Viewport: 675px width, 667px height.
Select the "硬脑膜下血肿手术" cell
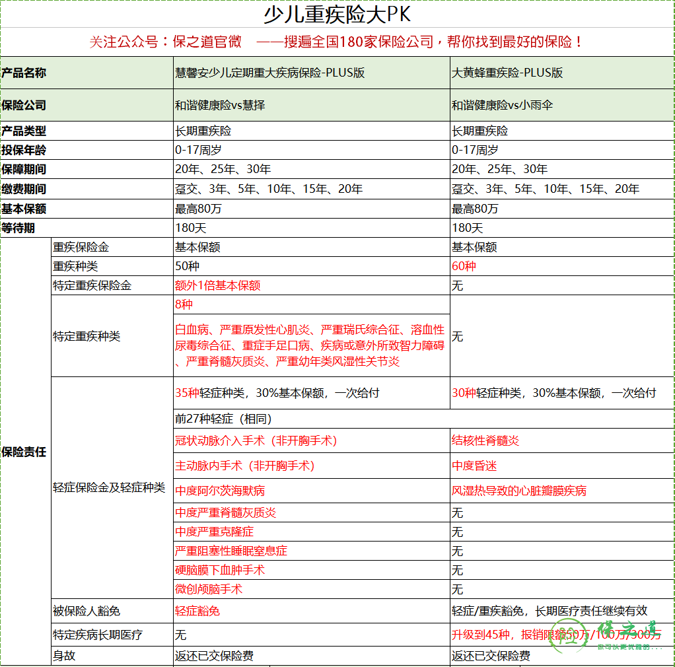[312, 570]
